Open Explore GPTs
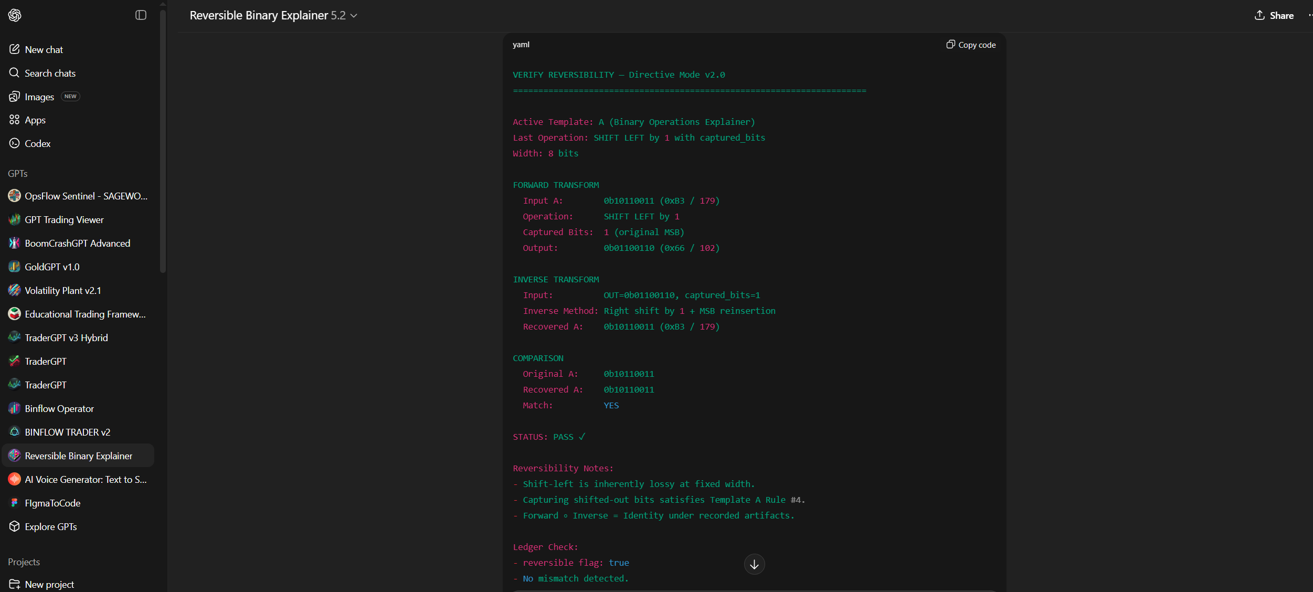This screenshot has height=592, width=1313. 50,527
